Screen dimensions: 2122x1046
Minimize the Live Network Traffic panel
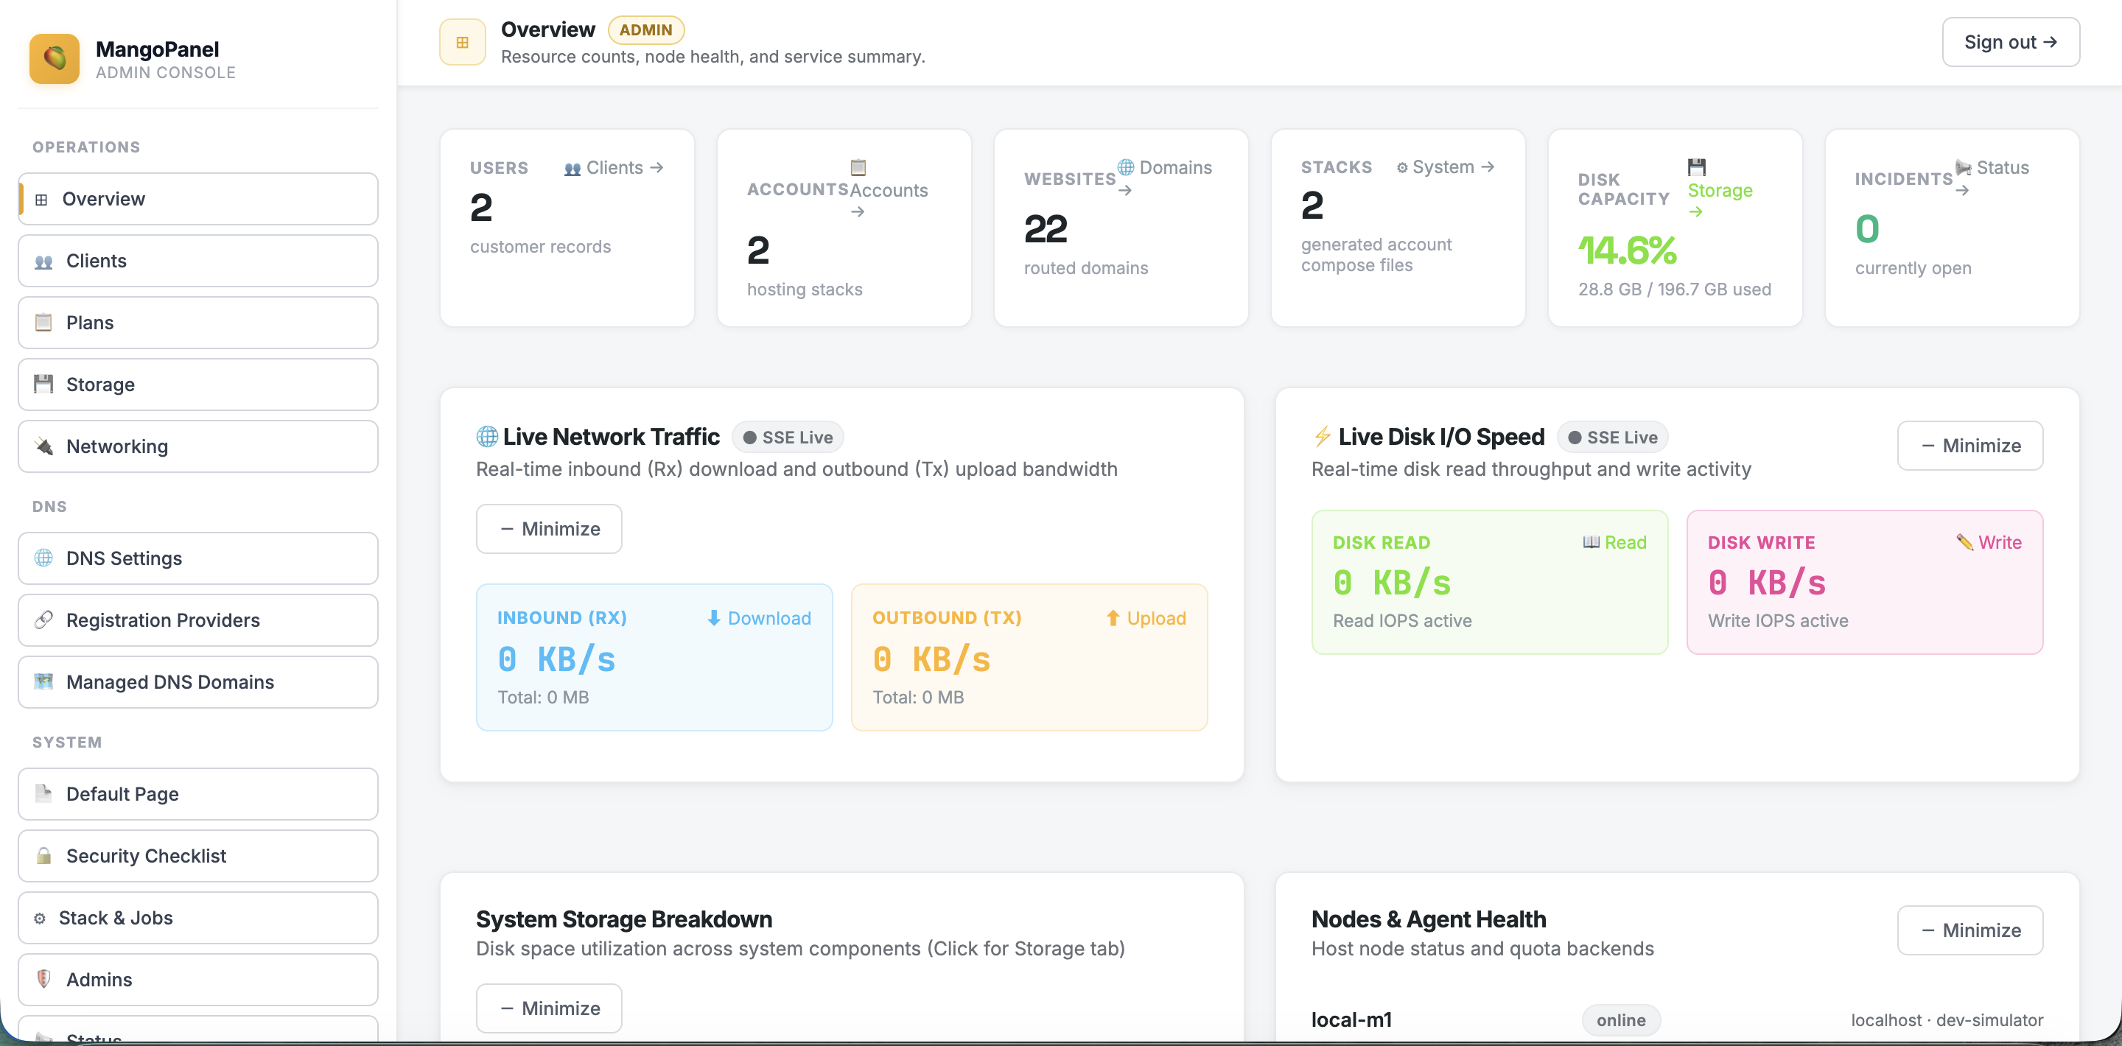coord(549,529)
